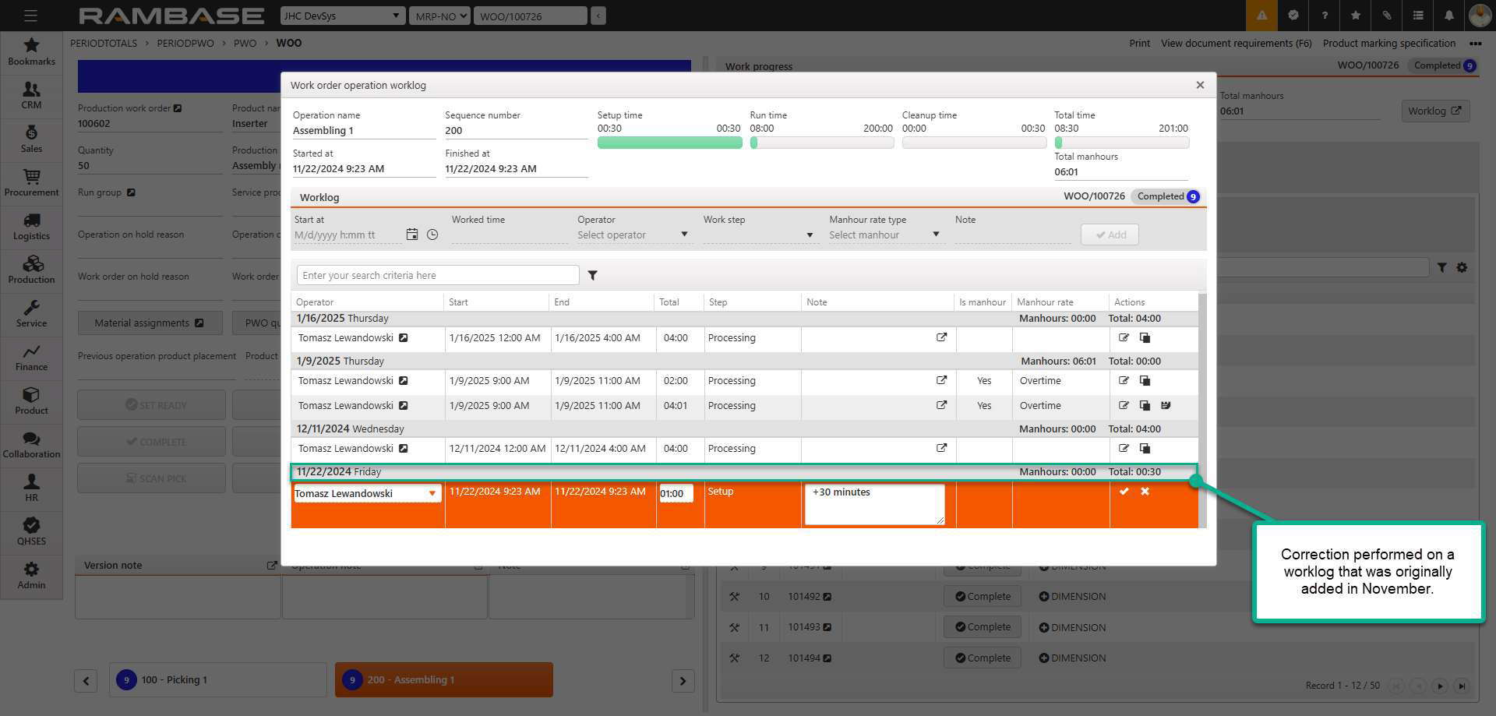Cancel the worklog row edit with X
1496x716 pixels.
pos(1145,492)
